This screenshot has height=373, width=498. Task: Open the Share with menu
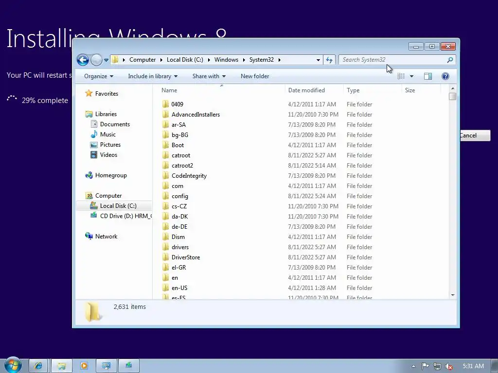click(209, 76)
